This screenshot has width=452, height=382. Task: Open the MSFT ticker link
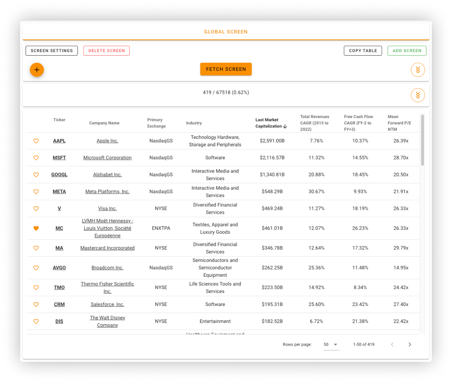(x=59, y=158)
